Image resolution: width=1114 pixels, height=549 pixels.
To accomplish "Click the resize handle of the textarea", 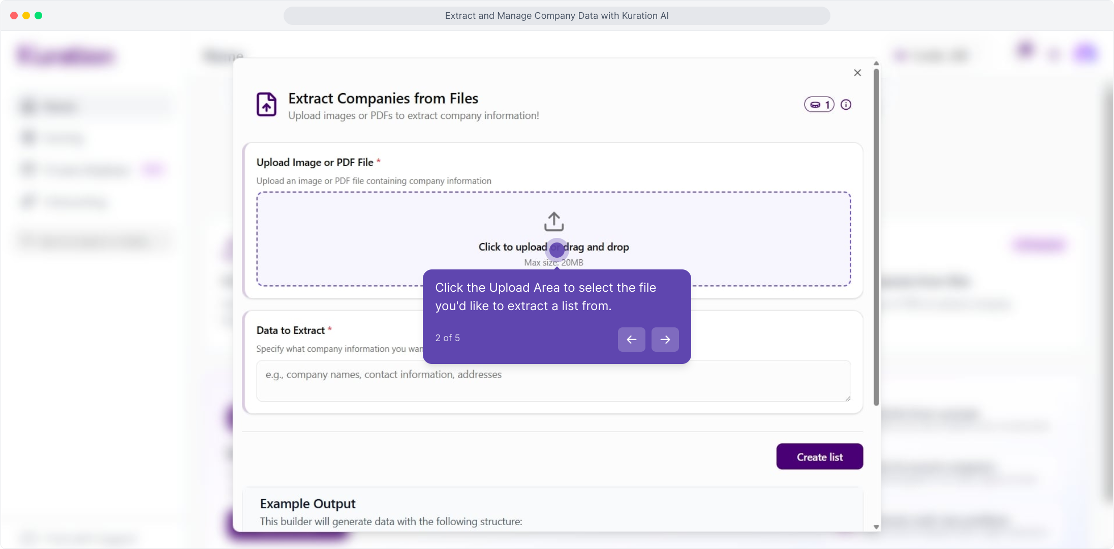I will pos(848,398).
